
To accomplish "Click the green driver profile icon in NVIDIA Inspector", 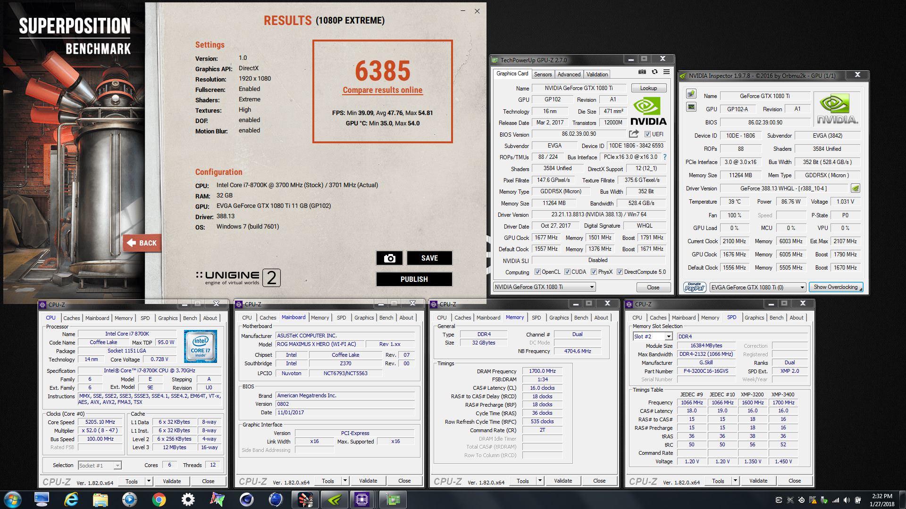I will pyautogui.click(x=855, y=188).
